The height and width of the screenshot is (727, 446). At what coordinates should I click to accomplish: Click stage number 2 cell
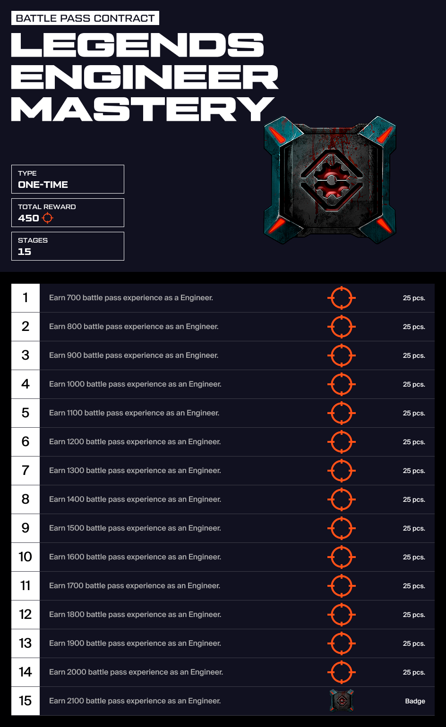click(26, 327)
